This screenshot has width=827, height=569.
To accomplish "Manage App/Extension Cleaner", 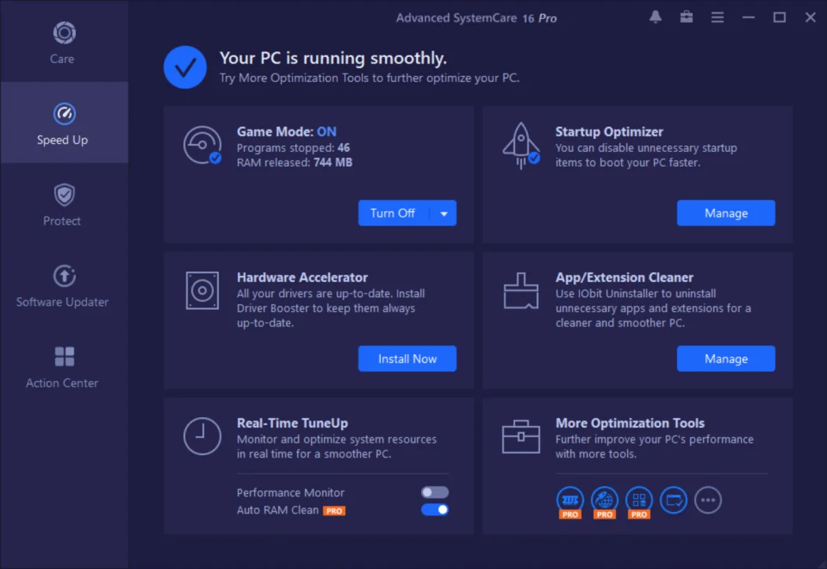I will click(726, 359).
